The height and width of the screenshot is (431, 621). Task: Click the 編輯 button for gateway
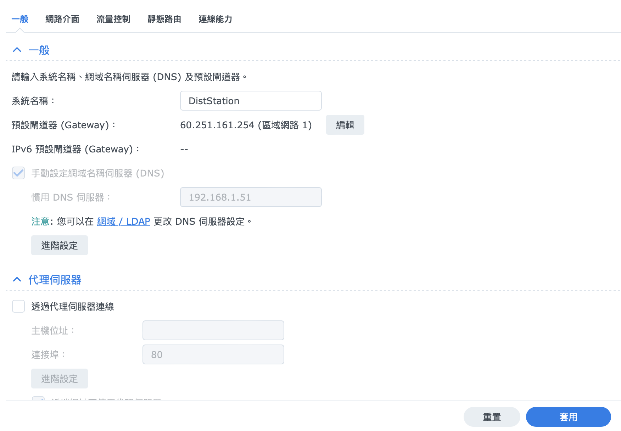(x=345, y=125)
